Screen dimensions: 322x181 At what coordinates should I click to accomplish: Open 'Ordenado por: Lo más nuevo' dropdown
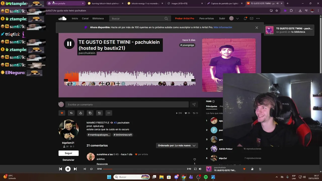(177, 146)
